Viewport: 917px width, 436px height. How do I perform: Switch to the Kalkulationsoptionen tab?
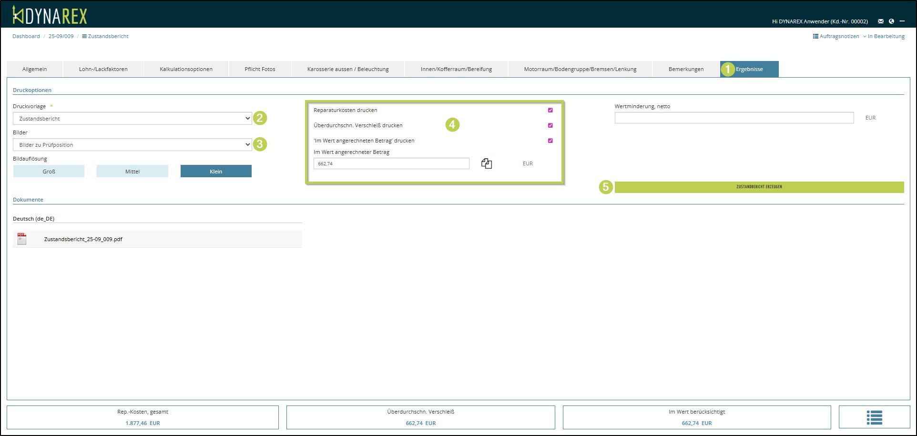186,69
